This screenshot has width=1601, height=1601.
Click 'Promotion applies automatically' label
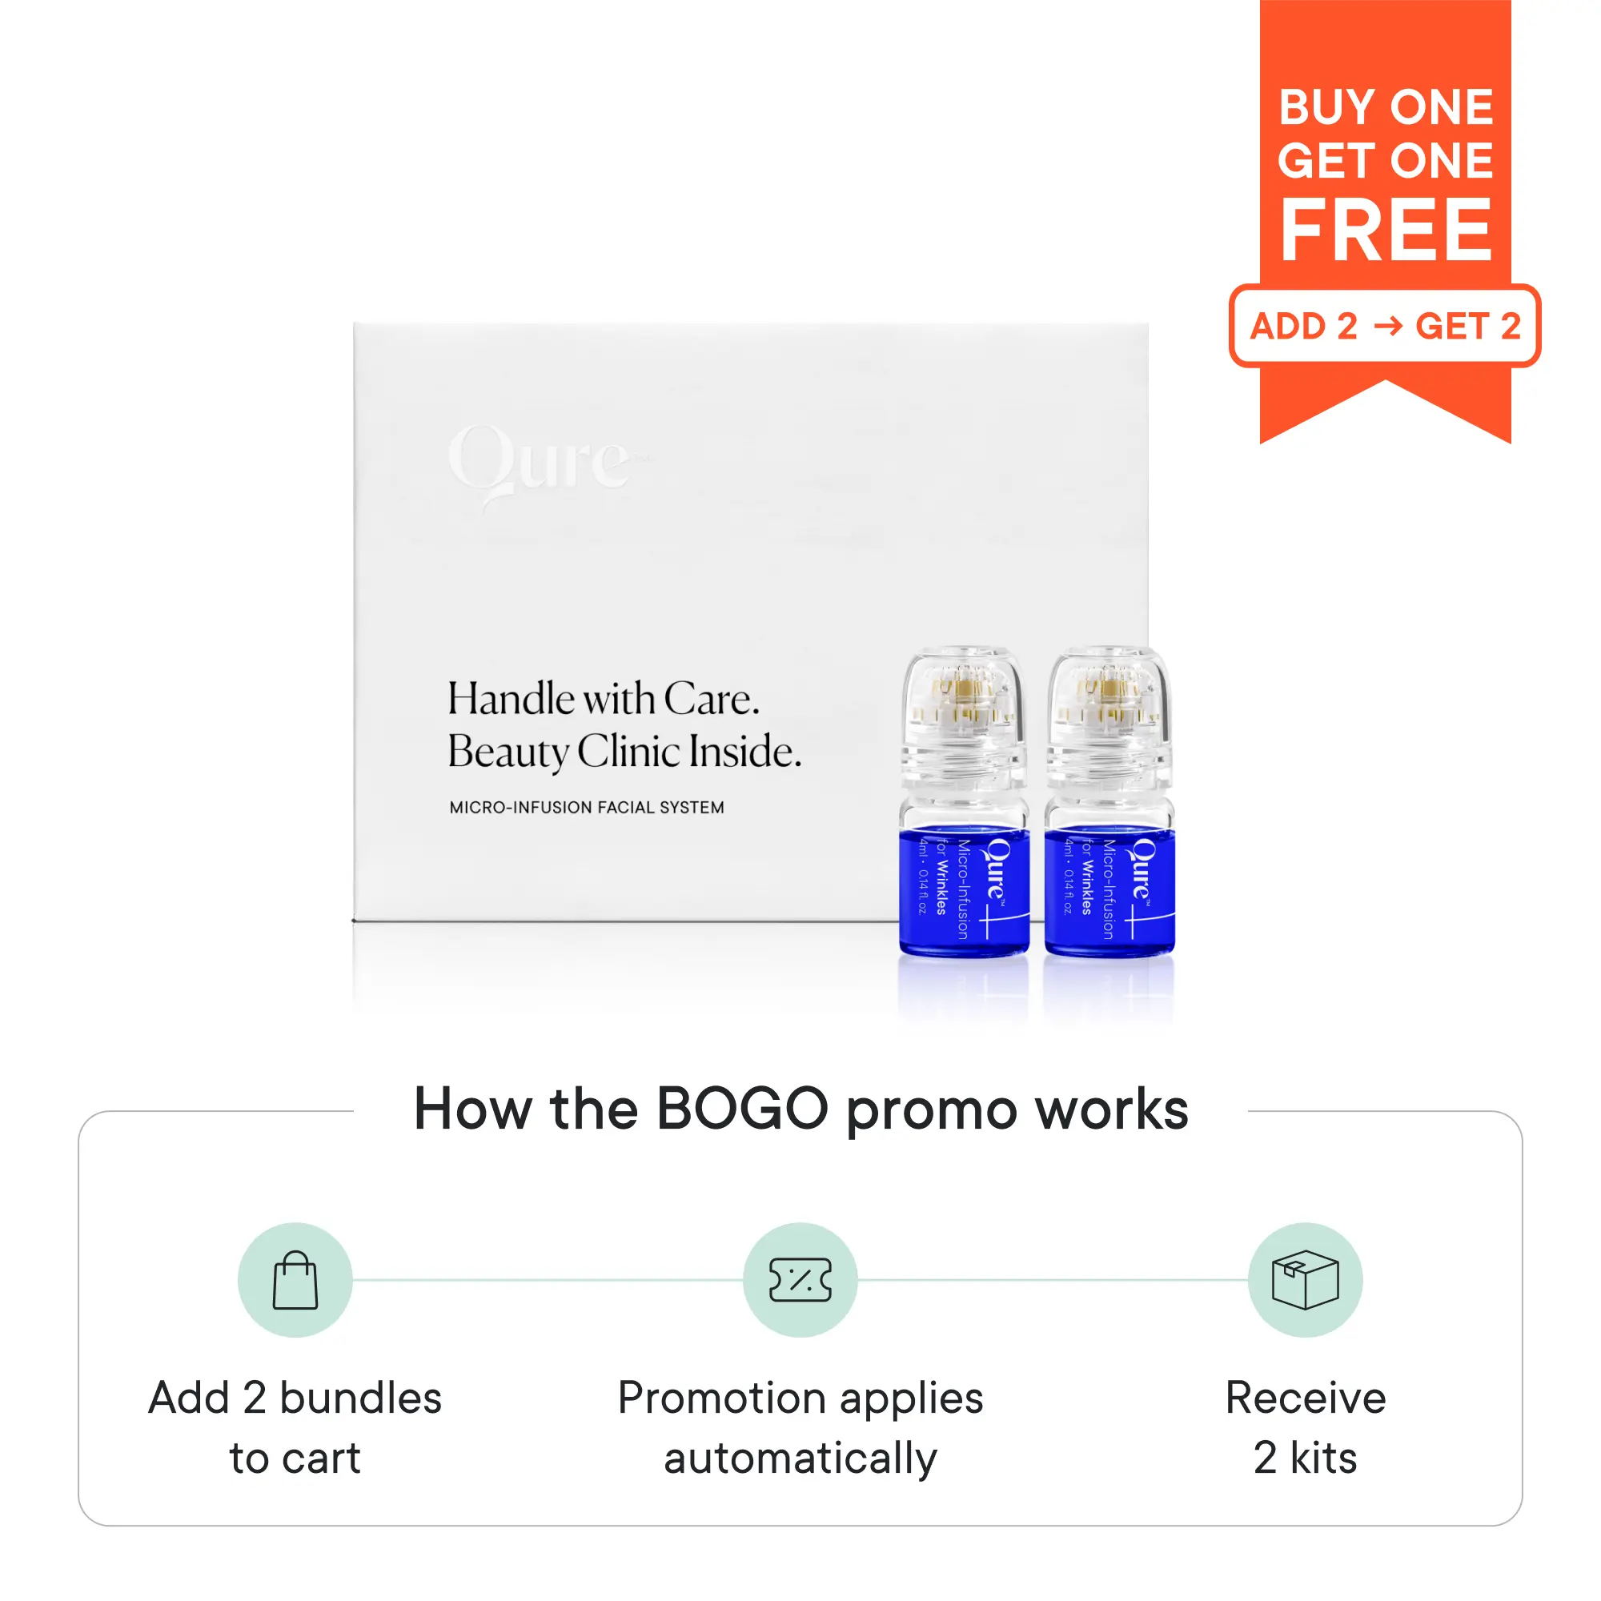tap(800, 1428)
